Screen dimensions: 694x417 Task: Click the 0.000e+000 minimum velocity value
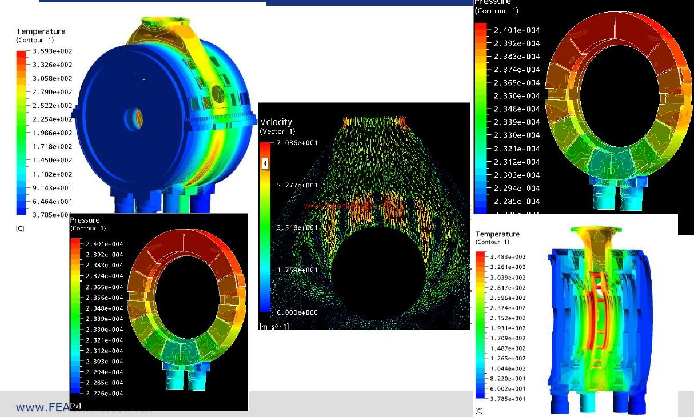coord(297,312)
